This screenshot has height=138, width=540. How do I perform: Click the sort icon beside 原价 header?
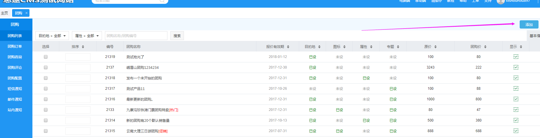(x=435, y=47)
